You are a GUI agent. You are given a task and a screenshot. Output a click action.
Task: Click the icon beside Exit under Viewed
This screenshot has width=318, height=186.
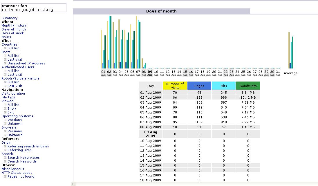(x=5, y=112)
